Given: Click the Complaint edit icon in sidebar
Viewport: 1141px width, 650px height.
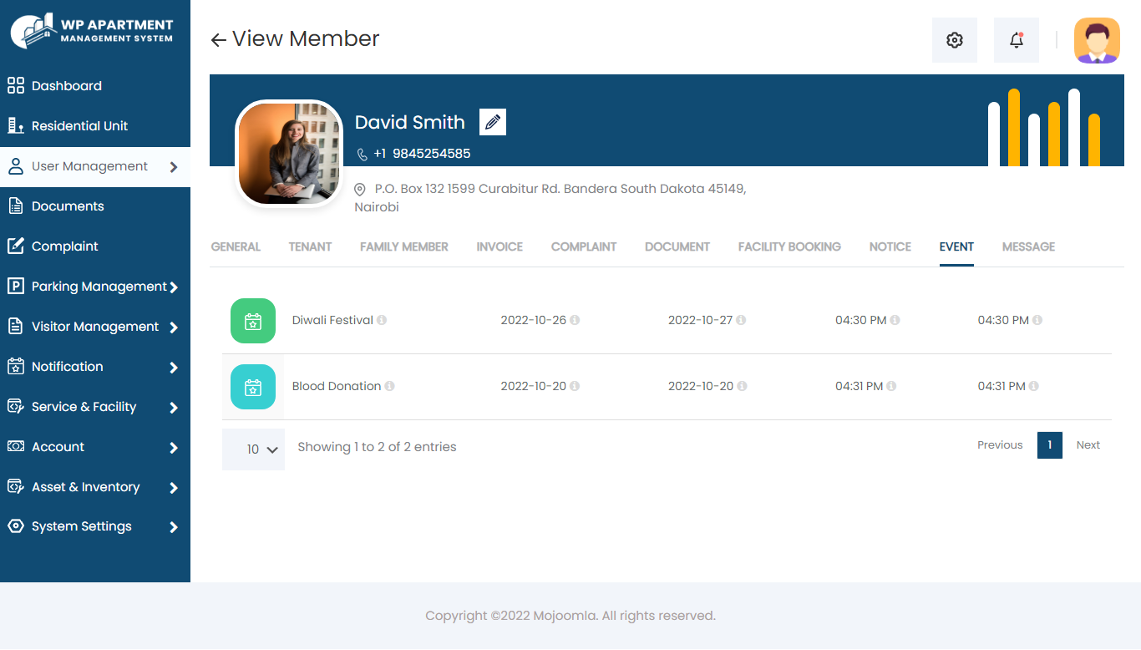Looking at the screenshot, I should pyautogui.click(x=15, y=246).
